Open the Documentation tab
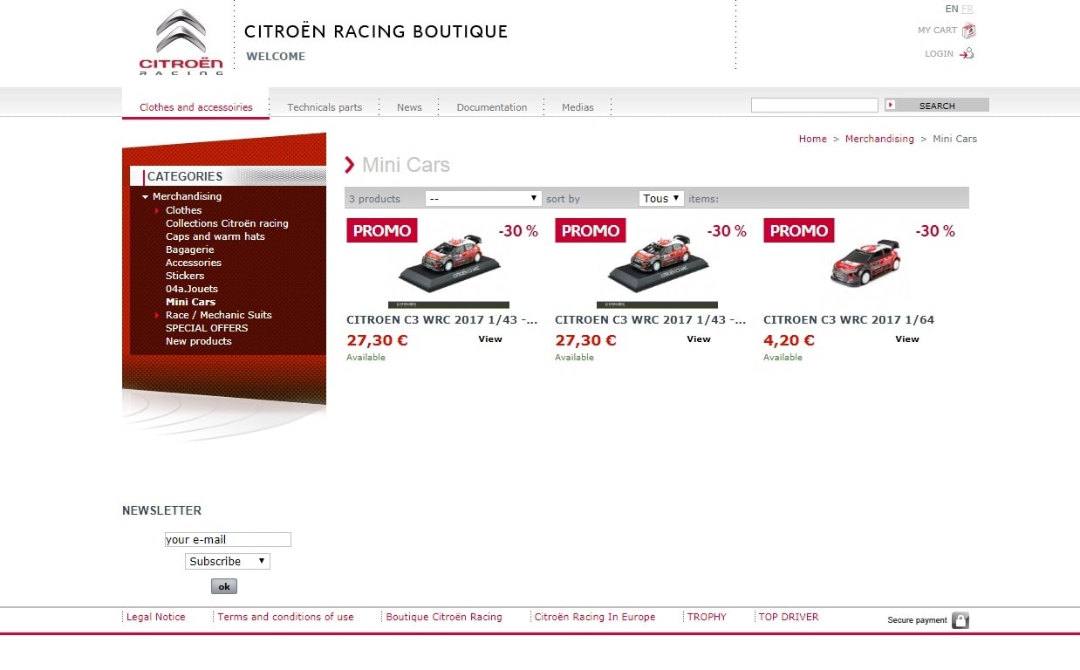Viewport: 1080px width, 670px height. (492, 107)
